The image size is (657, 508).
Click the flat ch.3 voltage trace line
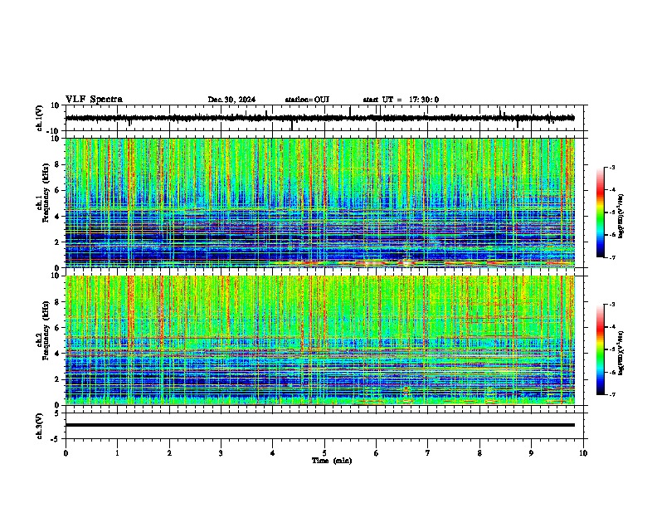[x=320, y=425]
